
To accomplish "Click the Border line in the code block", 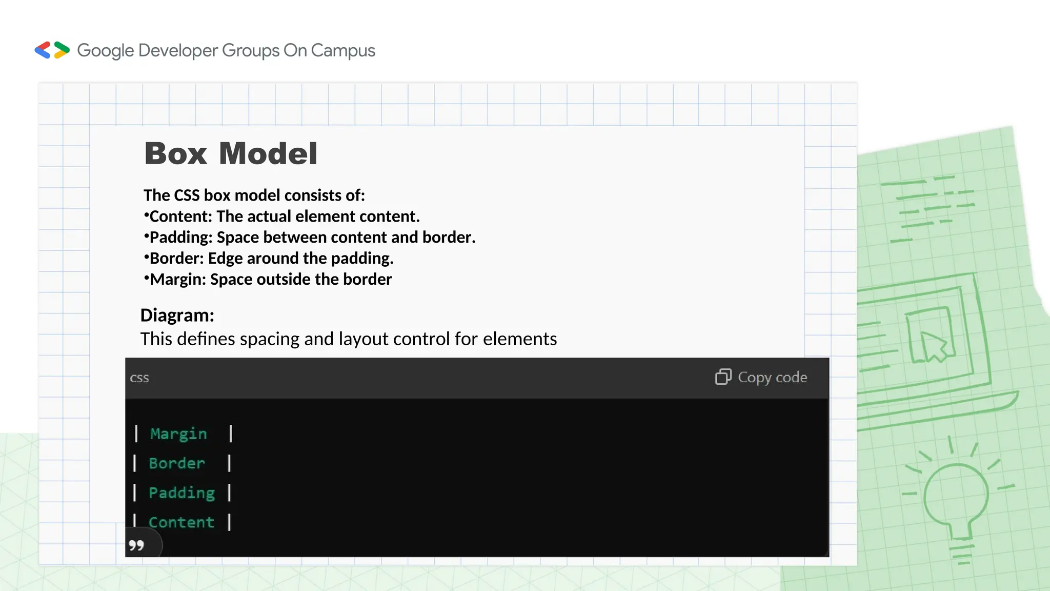I will pos(177,463).
